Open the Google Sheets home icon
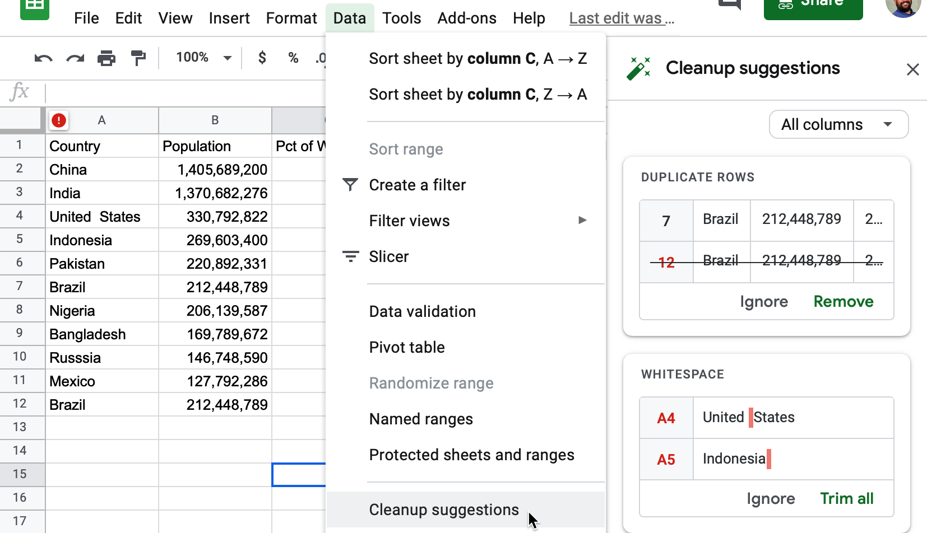927x533 pixels. pos(34,7)
